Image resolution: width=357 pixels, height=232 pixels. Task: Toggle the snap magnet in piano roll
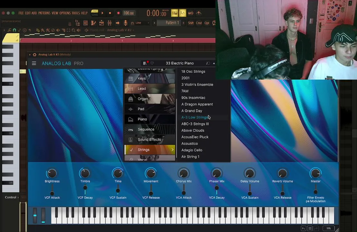(14, 30)
